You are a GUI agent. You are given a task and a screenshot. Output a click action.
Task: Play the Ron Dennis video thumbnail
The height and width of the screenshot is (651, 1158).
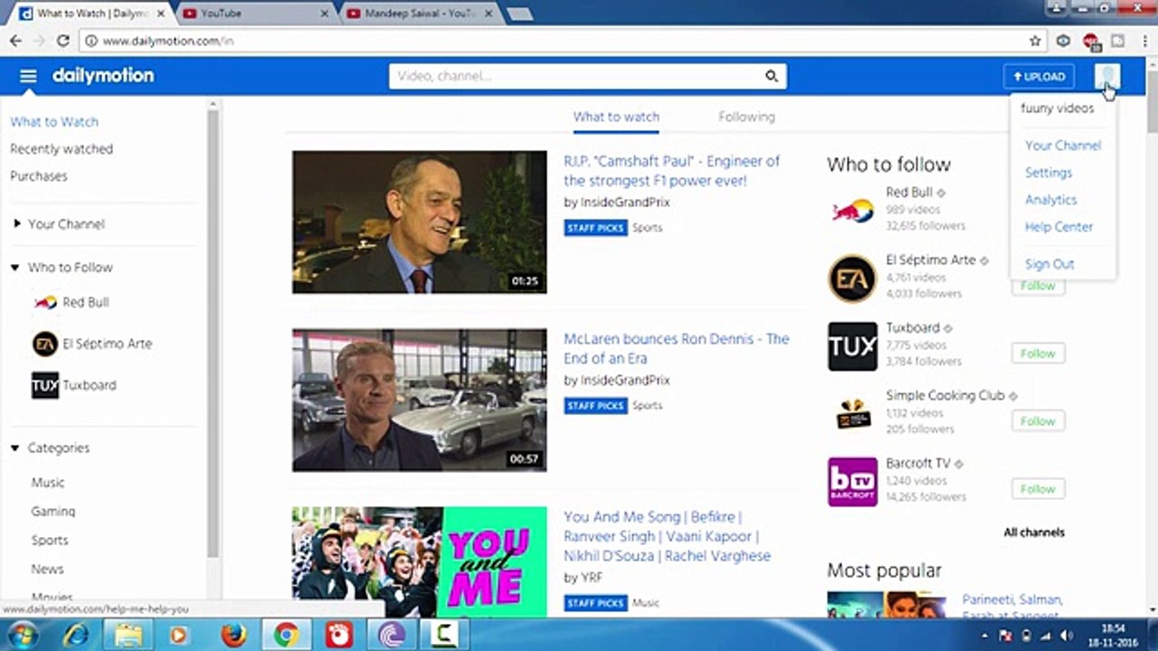click(420, 400)
